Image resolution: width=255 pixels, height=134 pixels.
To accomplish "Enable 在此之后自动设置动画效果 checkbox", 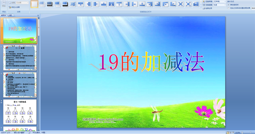I will click(229, 8).
